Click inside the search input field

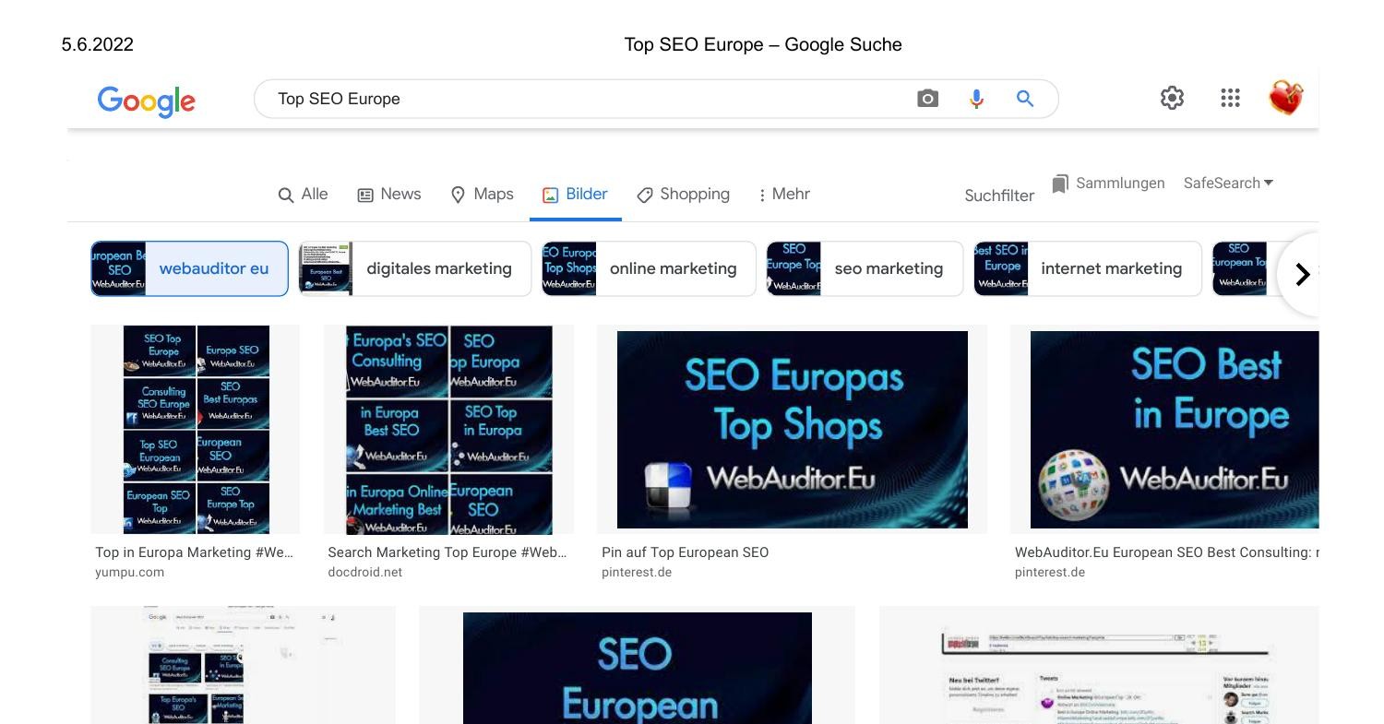[x=554, y=99]
